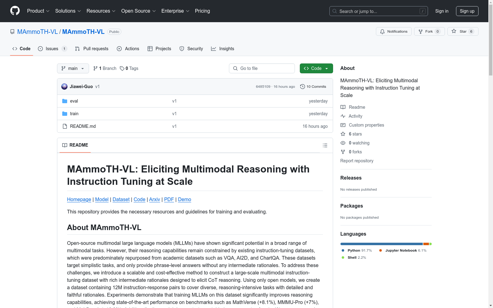
Task: Click the Sign up button
Action: pos(467,11)
